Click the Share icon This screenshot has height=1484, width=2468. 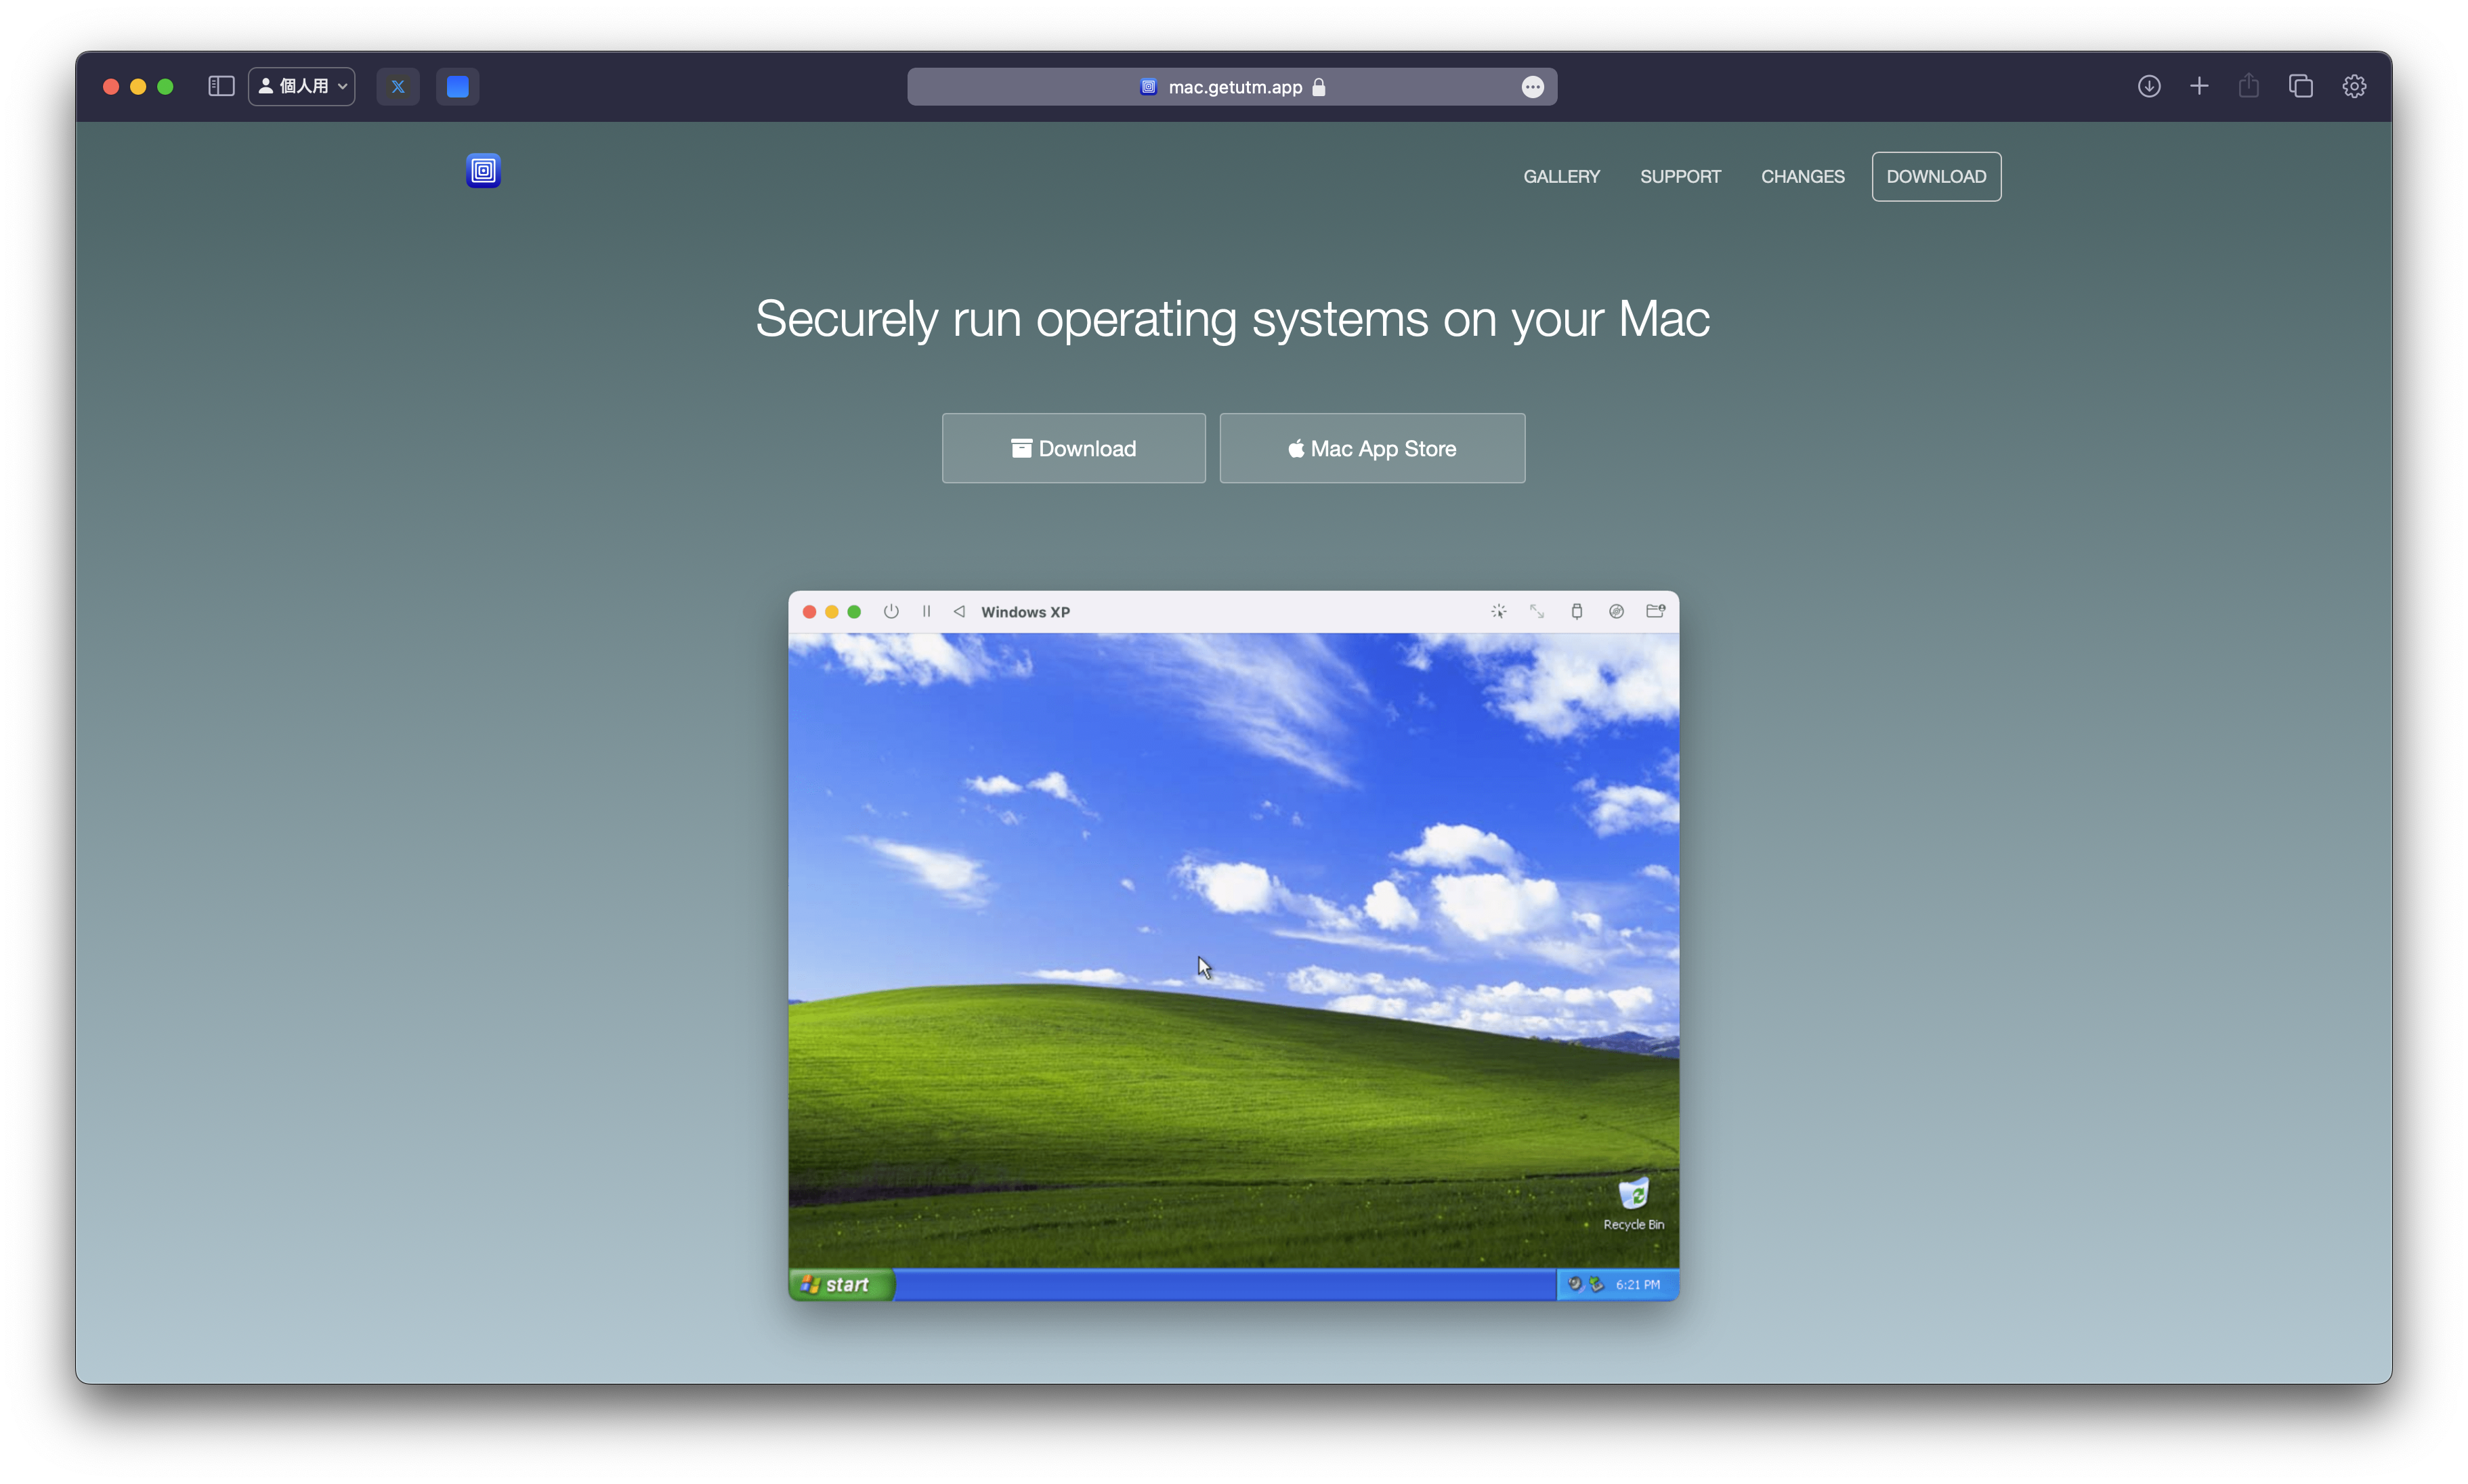2249,87
